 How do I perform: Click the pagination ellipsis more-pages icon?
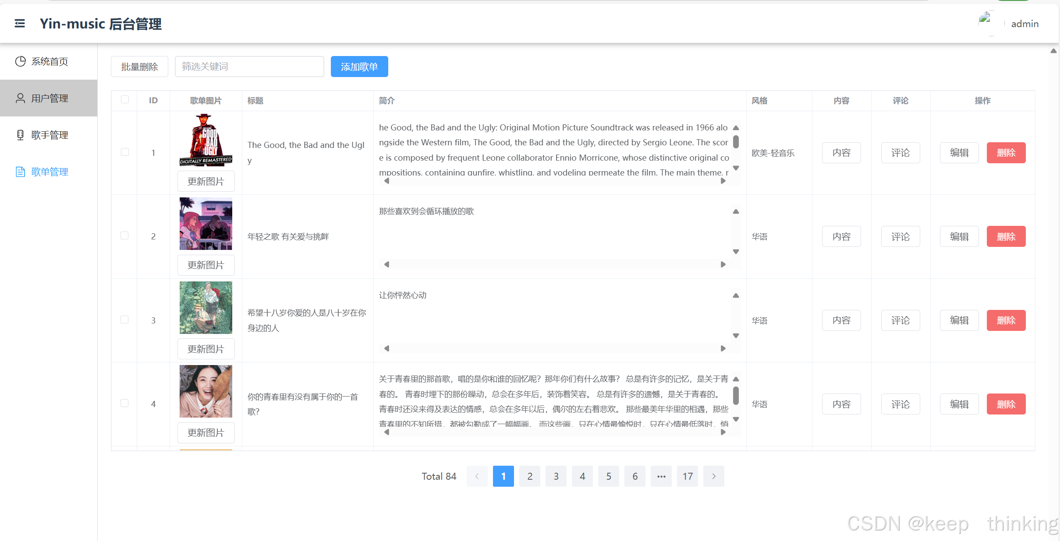661,476
